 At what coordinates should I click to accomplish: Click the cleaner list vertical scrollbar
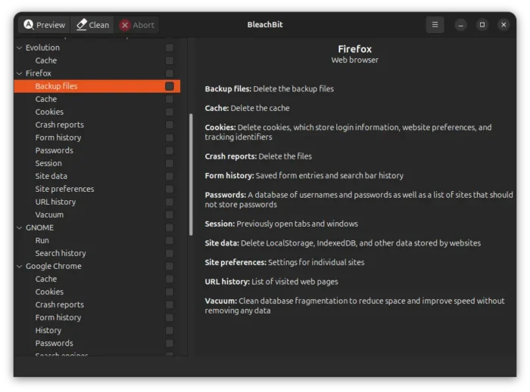point(191,174)
